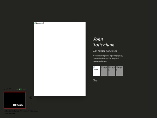157x118 pixels.
Task: Click the right arrow for next video
Action: pos(31,103)
